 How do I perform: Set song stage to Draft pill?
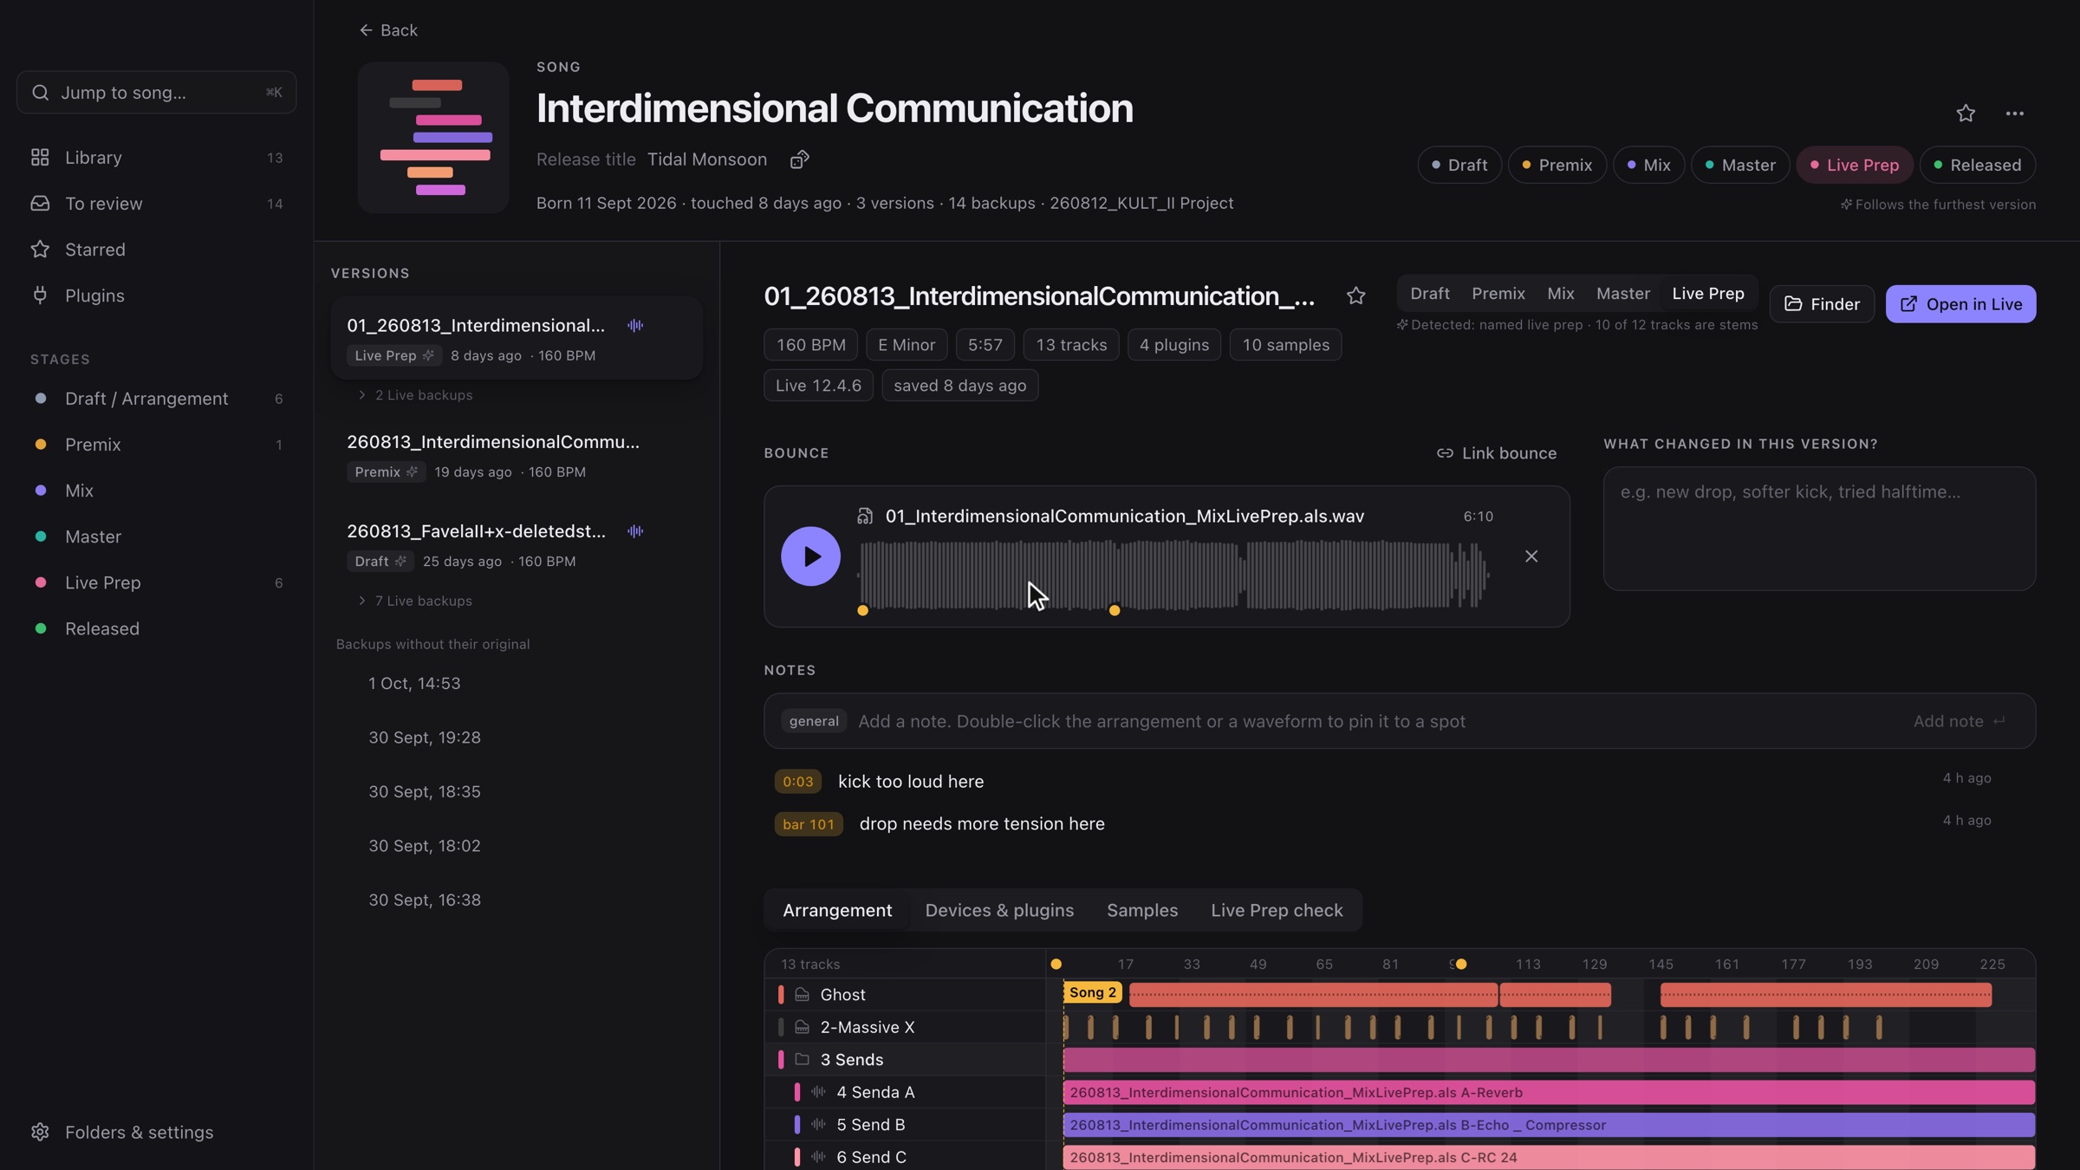(1459, 165)
